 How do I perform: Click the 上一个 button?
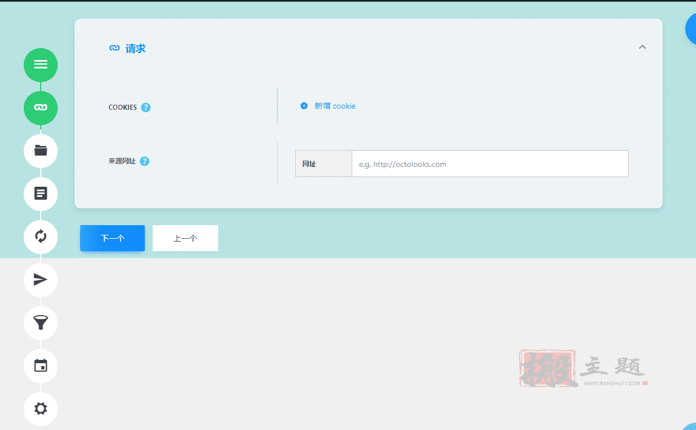pyautogui.click(x=185, y=238)
